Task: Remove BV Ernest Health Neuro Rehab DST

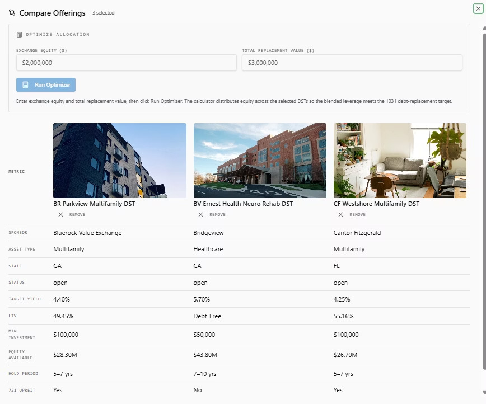Action: coord(212,214)
